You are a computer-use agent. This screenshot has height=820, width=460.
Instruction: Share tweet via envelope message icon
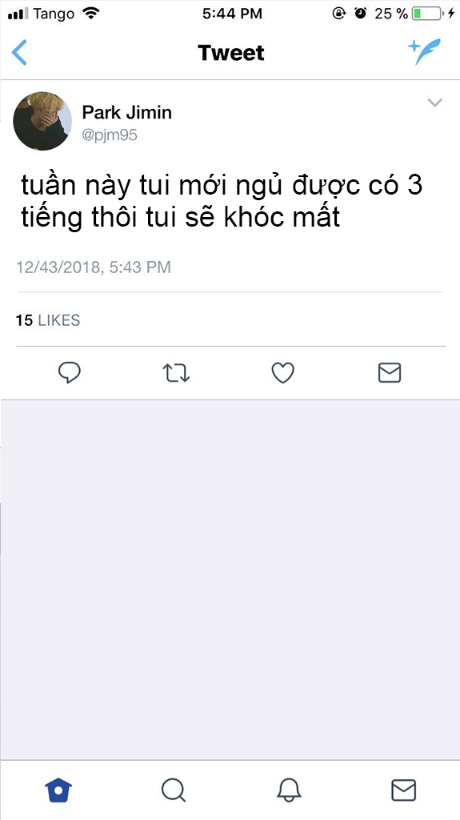click(x=390, y=373)
